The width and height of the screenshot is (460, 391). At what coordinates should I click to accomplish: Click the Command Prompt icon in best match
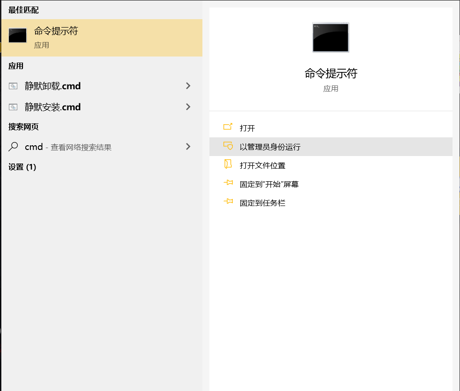tap(18, 36)
